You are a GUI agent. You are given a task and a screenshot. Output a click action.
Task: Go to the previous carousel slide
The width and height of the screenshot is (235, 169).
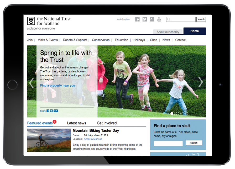pos(31,83)
